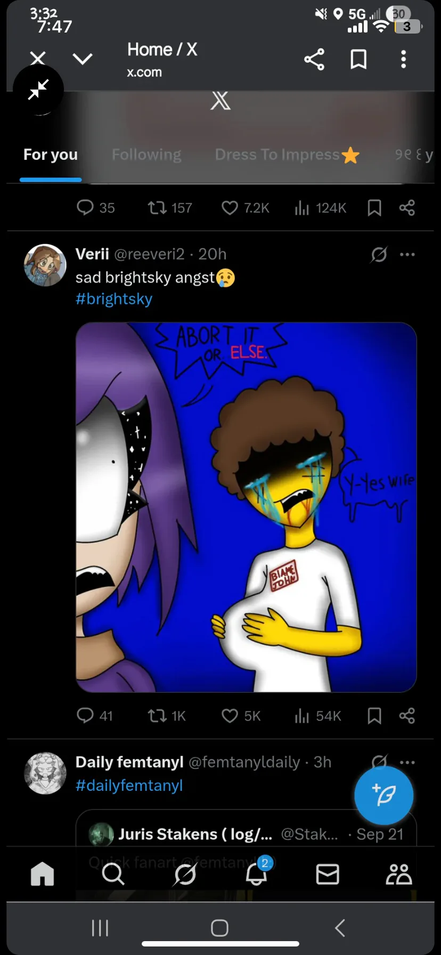The image size is (441, 955).
Task: Share Verii's post via share icon
Action: click(x=407, y=716)
